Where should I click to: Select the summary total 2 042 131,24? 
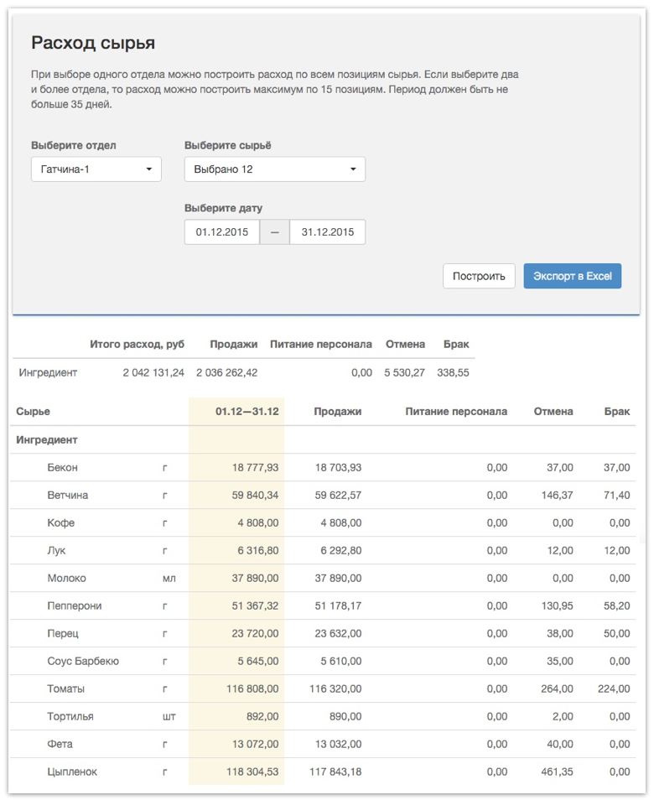(x=153, y=372)
